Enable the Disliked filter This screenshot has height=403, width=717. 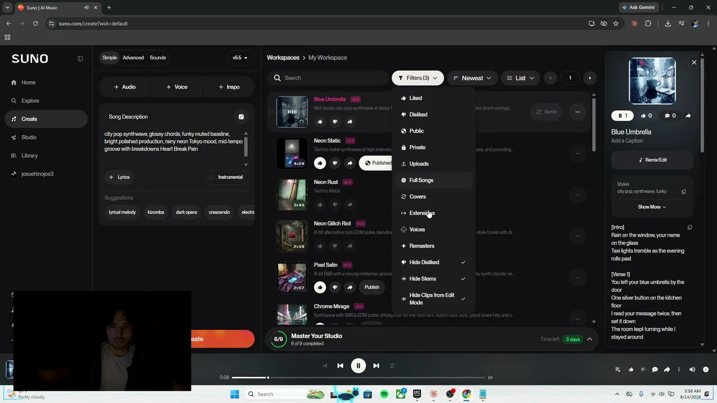434,114
